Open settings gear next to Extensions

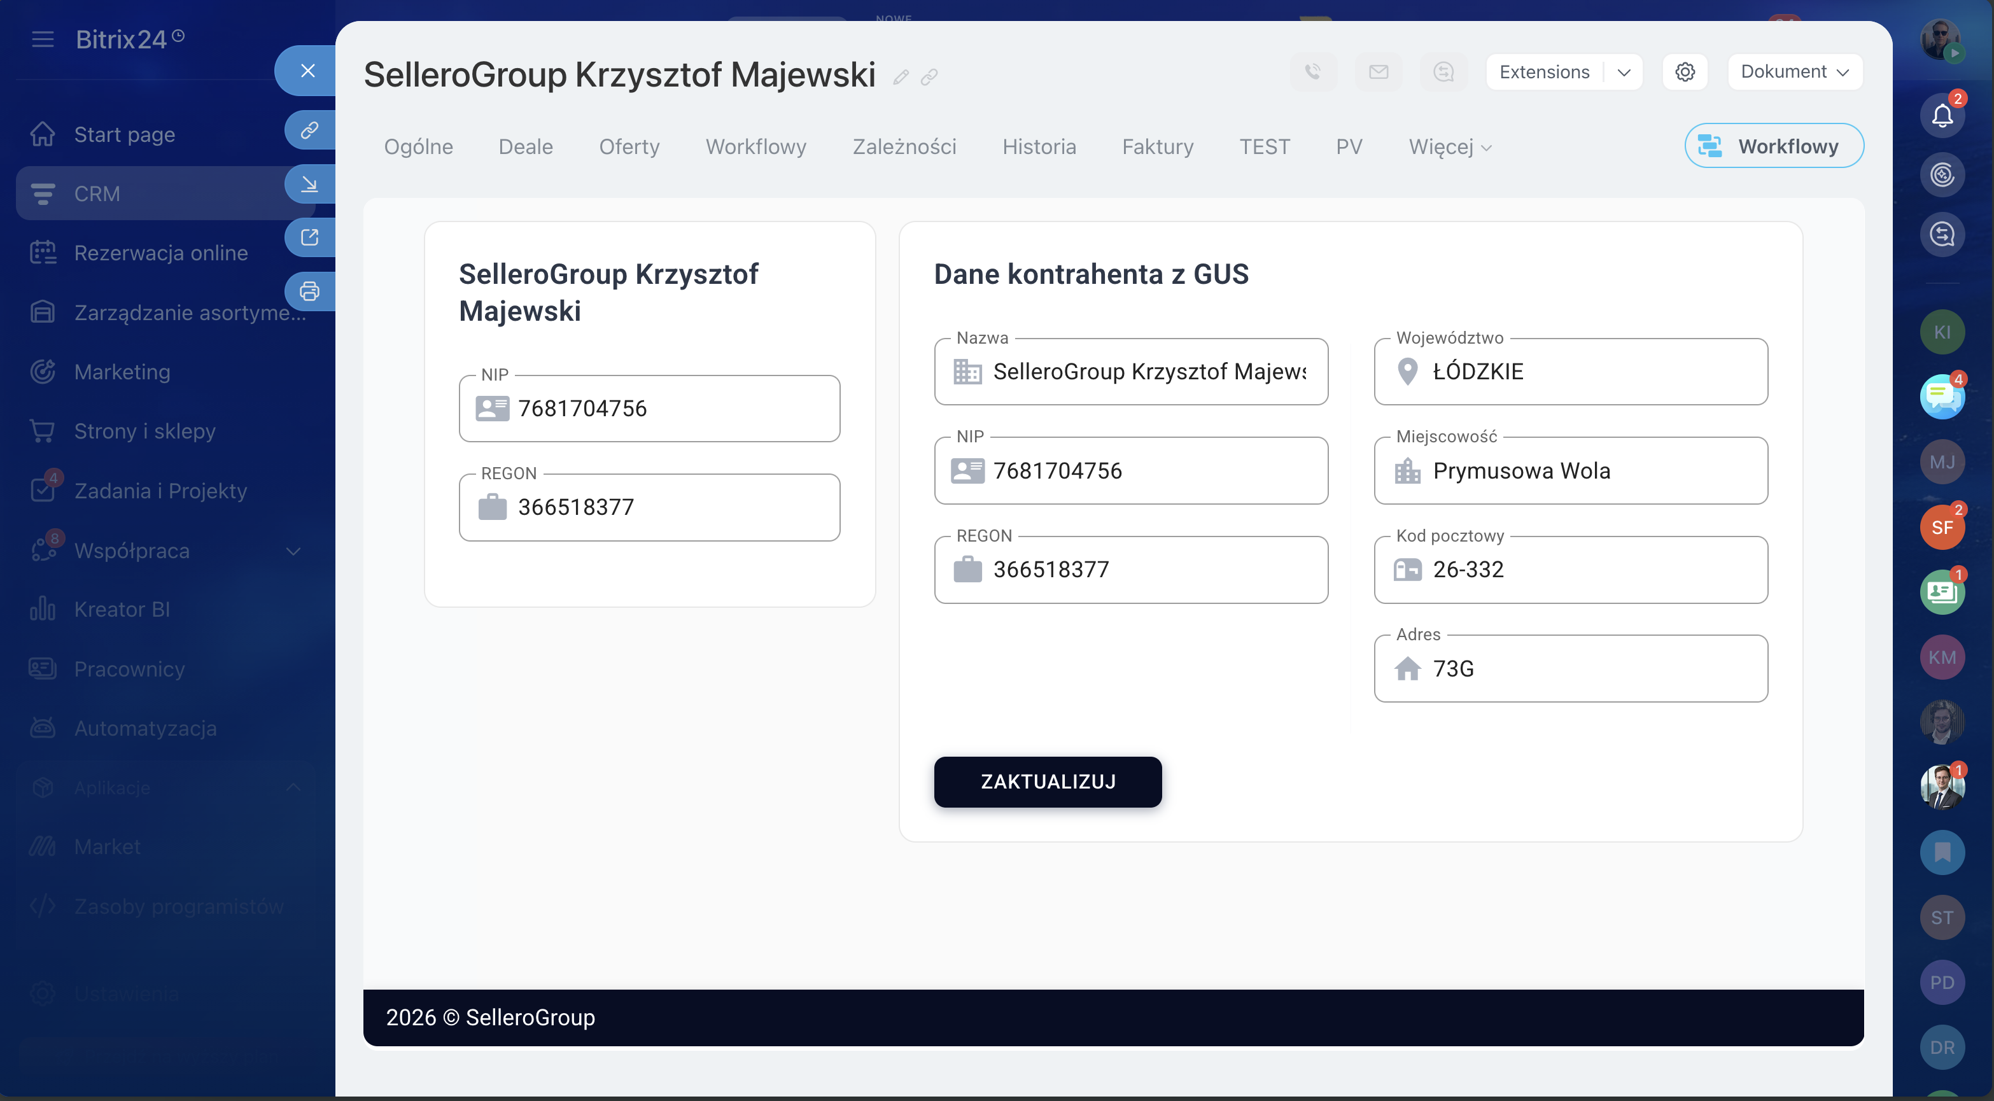[1685, 72]
